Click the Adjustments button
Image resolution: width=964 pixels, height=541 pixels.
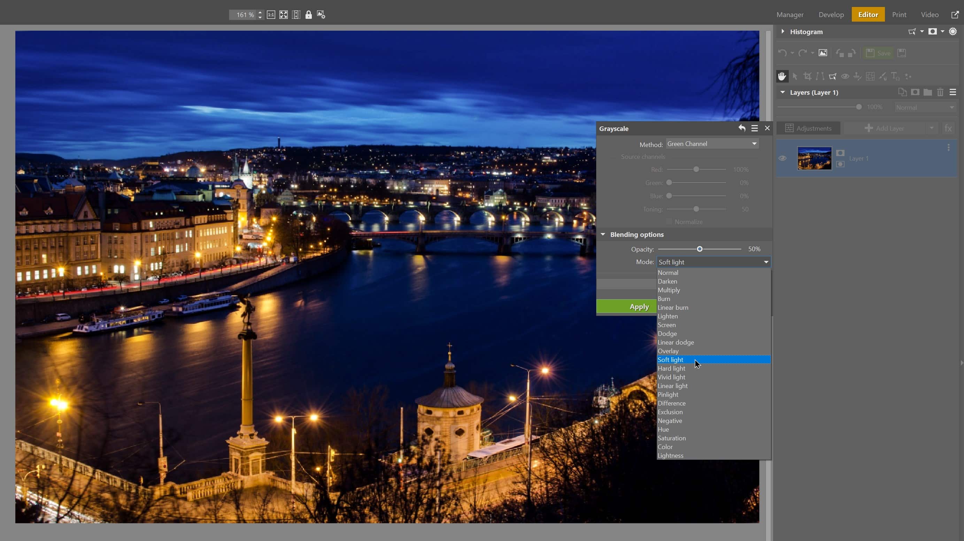pyautogui.click(x=808, y=128)
